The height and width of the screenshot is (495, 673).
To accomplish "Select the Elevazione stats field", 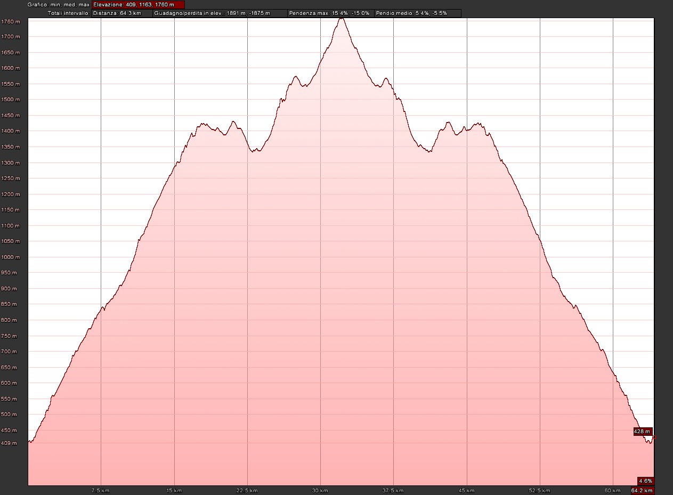I will 139,4.
